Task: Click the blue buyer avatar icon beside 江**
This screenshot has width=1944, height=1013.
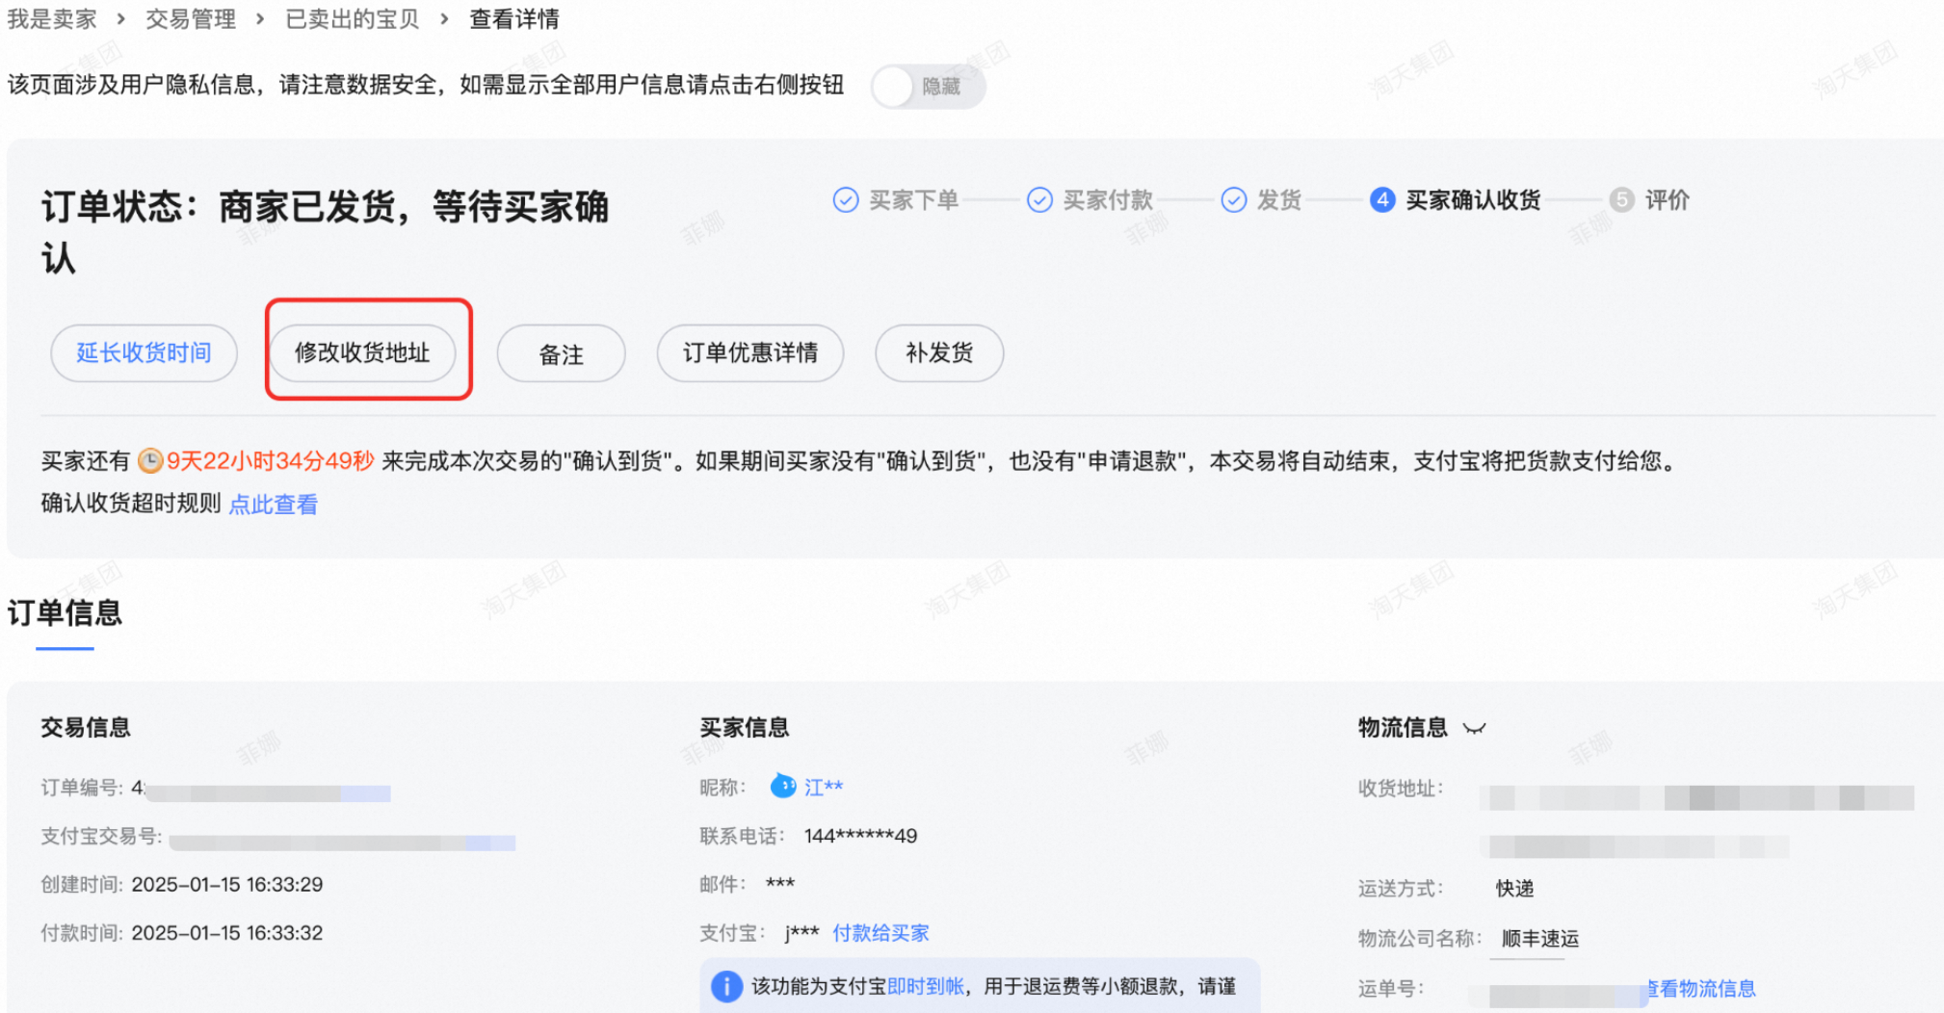Action: click(x=782, y=787)
